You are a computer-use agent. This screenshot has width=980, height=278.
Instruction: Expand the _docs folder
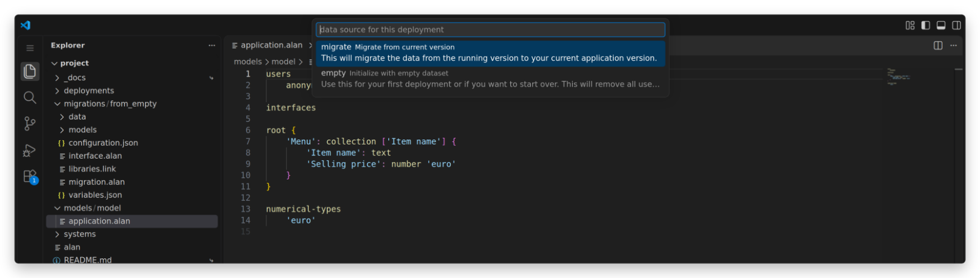[x=132, y=78]
